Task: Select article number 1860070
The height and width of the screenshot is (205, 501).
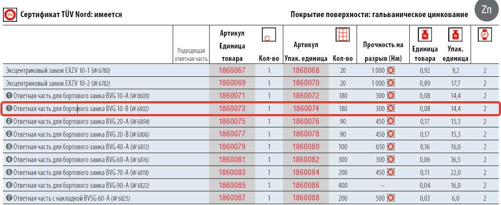Action: tap(306, 83)
